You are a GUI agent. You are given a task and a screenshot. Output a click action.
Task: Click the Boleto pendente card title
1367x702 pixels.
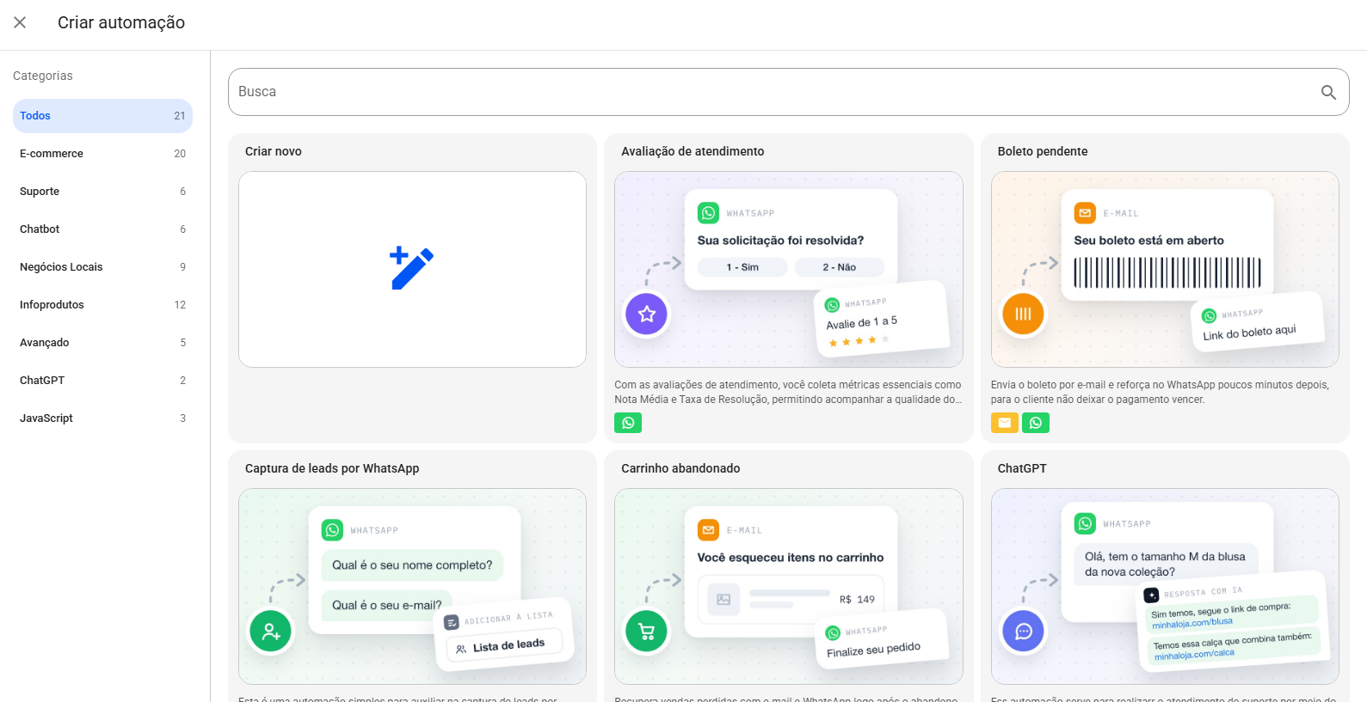click(1043, 151)
